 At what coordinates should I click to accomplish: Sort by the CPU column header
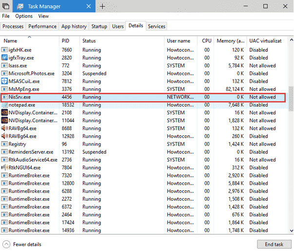(206, 41)
